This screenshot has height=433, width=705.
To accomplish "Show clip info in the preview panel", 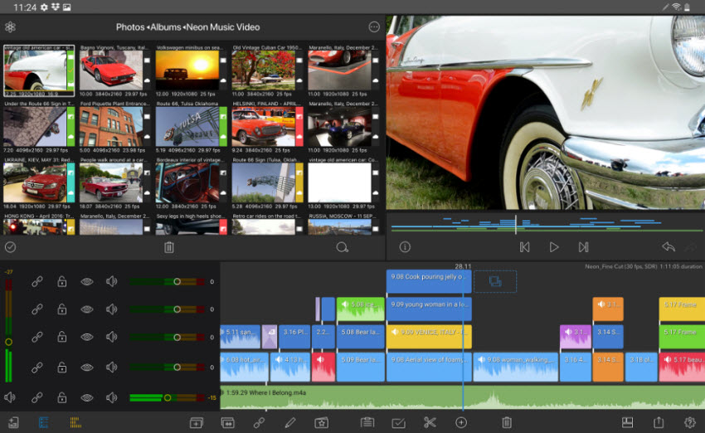I will 405,247.
